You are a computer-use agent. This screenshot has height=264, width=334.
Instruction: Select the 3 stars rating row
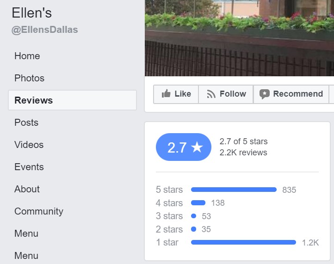(x=193, y=216)
